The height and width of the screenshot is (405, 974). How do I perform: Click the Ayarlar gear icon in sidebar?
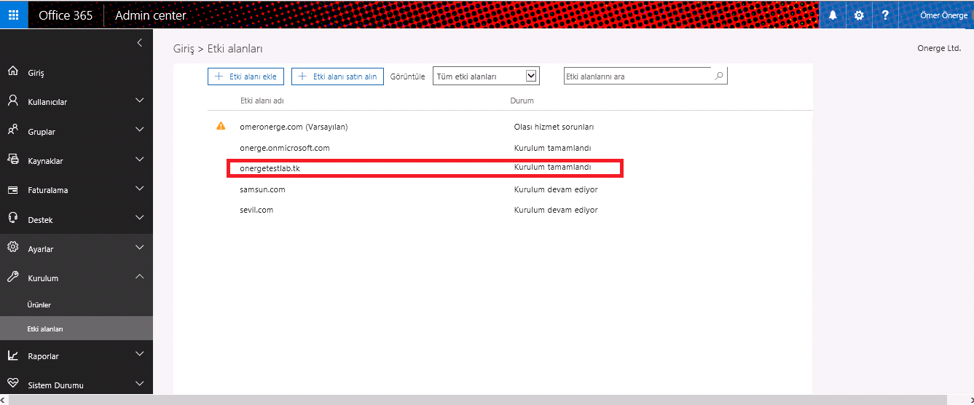pyautogui.click(x=12, y=248)
